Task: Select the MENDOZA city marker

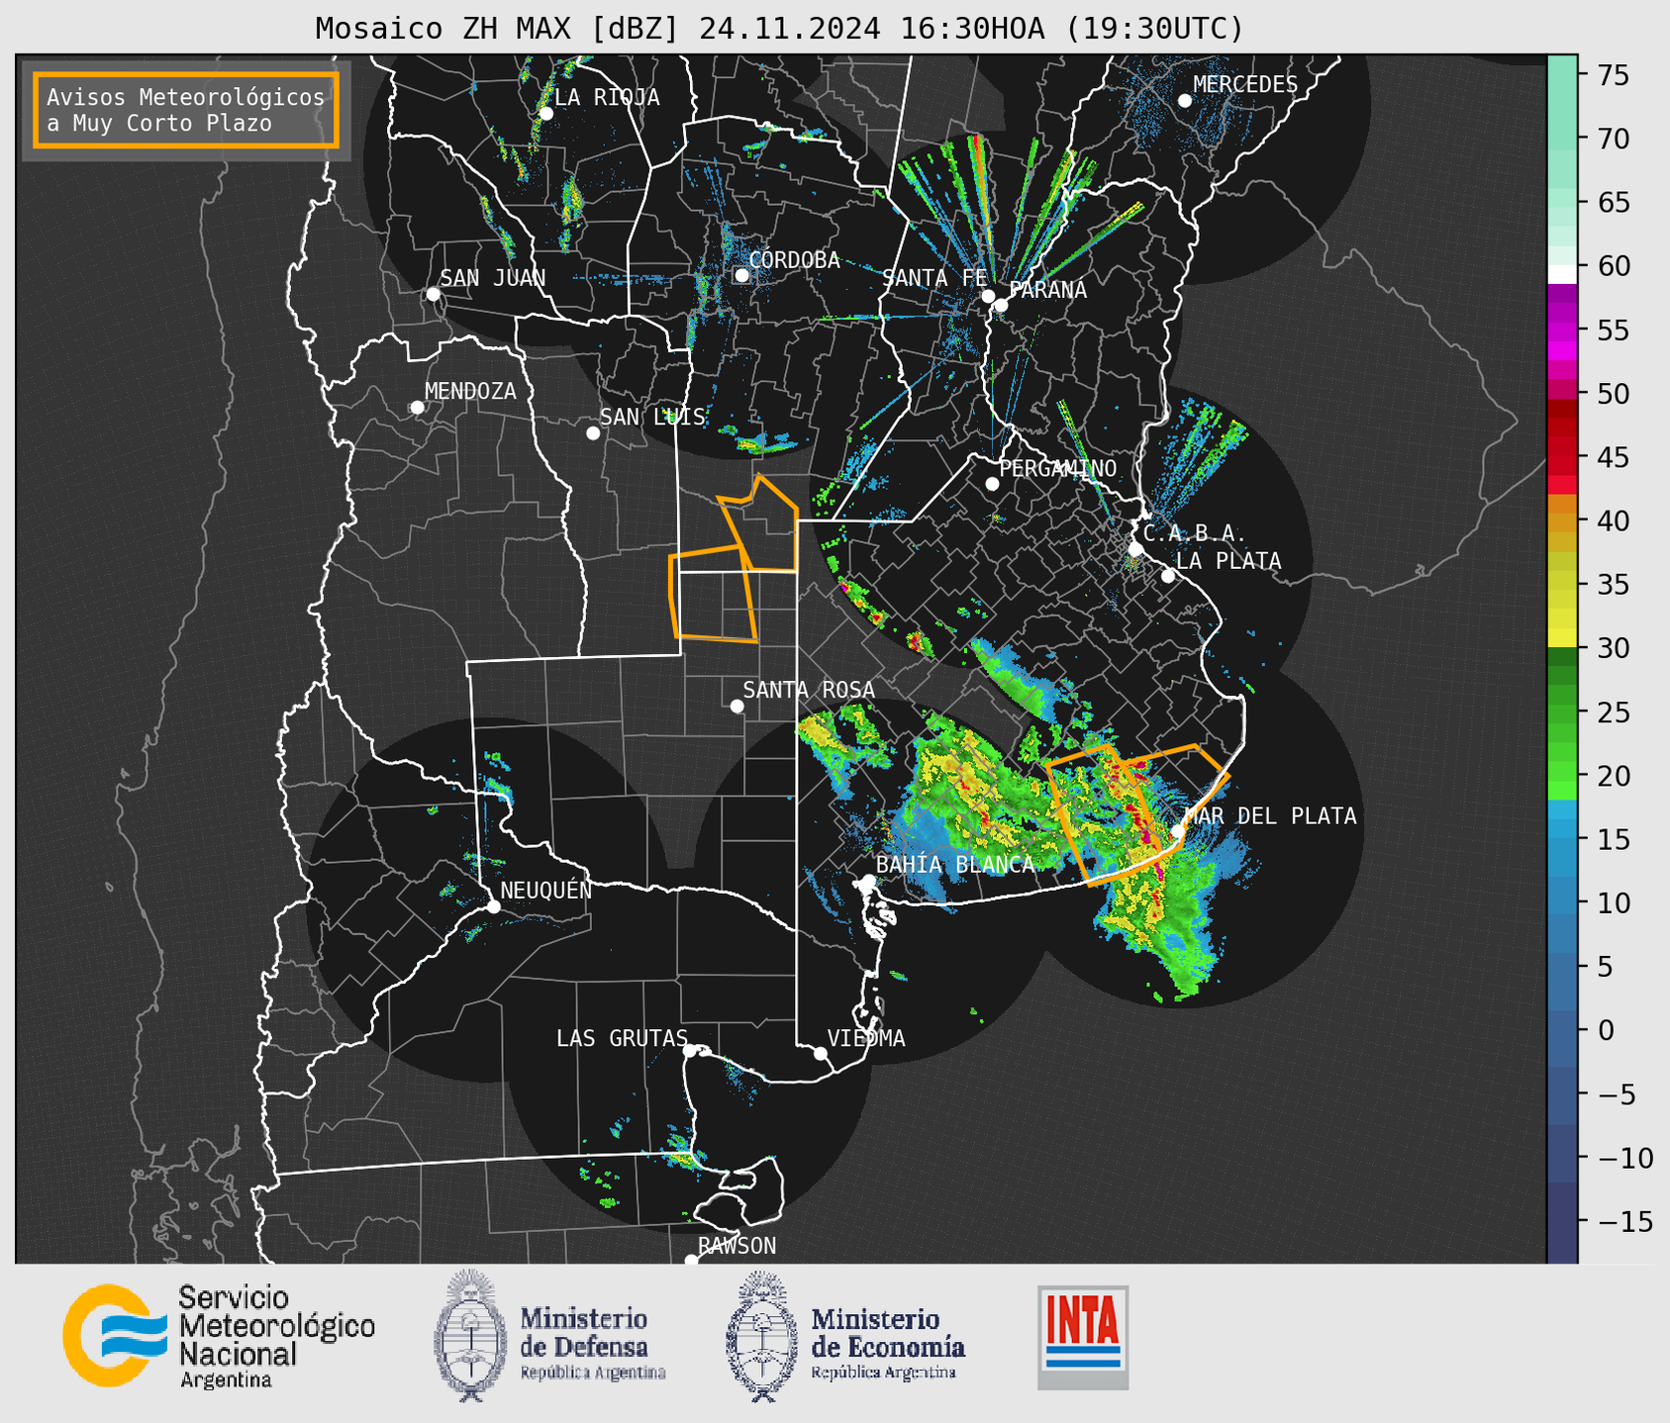Action: (417, 408)
